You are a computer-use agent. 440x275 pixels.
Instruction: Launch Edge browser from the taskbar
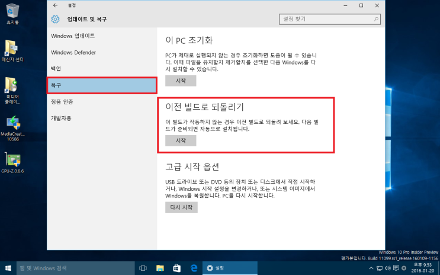(194, 268)
